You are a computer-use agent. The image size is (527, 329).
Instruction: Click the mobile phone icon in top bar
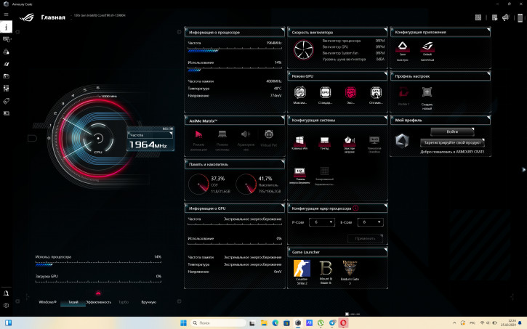(520, 17)
